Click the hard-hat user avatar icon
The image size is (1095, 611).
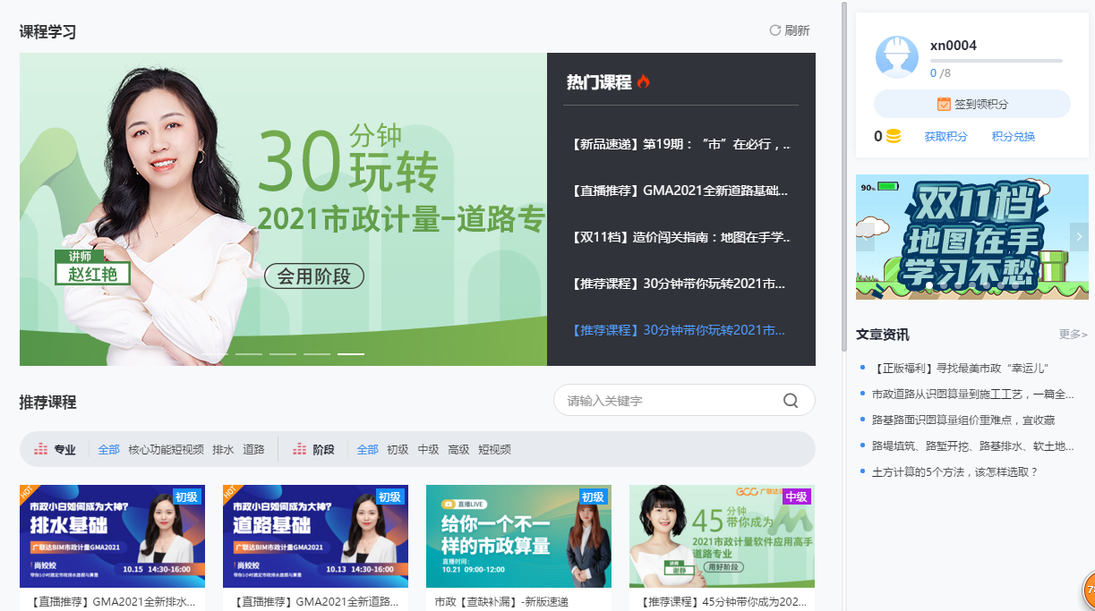[896, 56]
